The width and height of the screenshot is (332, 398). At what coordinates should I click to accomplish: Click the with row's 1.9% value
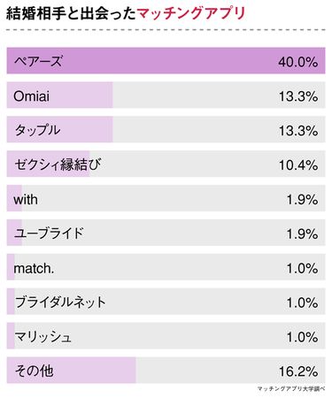click(303, 200)
